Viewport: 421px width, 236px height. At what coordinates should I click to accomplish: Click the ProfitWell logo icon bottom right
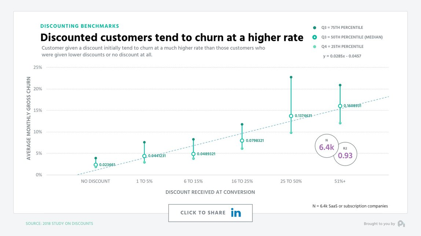tap(401, 224)
